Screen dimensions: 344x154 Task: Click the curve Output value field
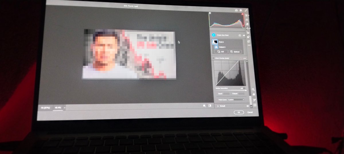(x=242, y=93)
